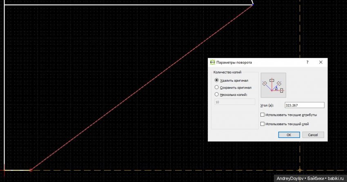Enable Использовать текущие атрибуты checkbox
The height and width of the screenshot is (182, 347).
point(262,115)
